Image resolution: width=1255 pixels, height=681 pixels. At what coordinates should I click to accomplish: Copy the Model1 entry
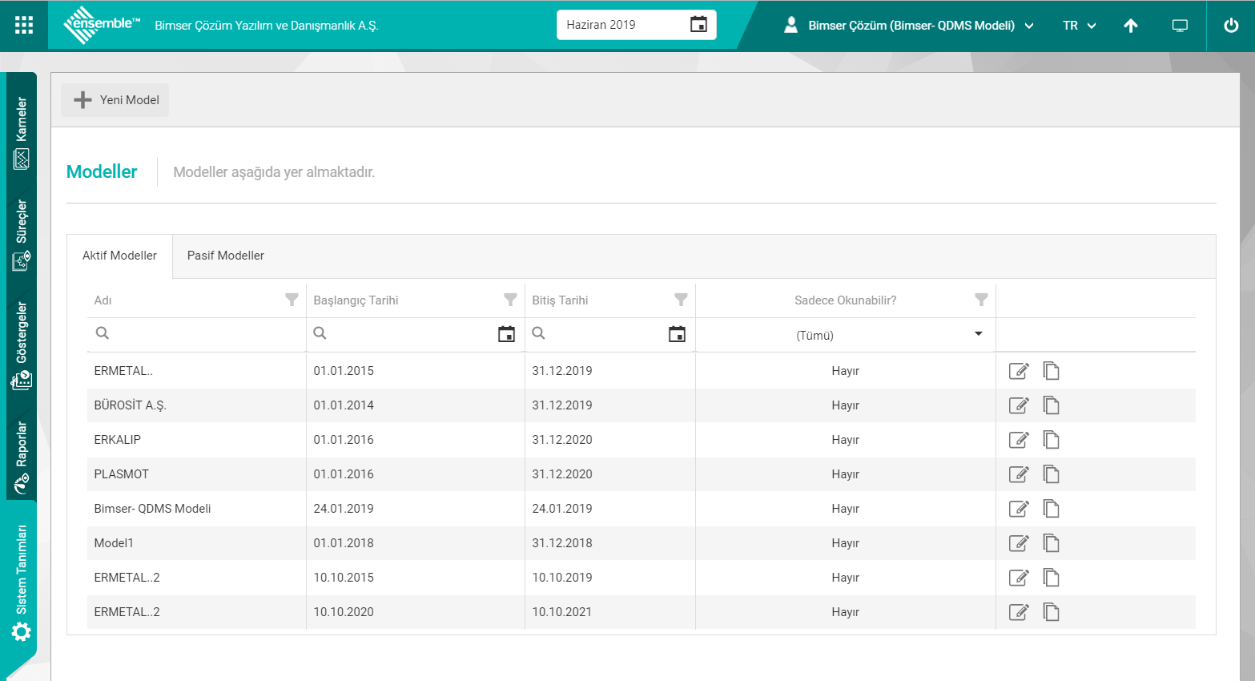[1051, 543]
